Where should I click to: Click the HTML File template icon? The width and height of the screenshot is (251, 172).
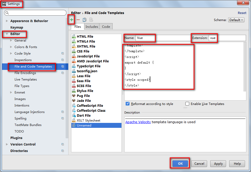(74, 37)
